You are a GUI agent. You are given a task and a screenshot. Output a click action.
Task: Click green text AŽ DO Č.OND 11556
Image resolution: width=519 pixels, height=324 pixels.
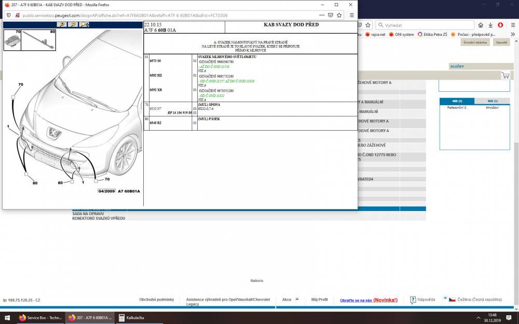point(214,67)
